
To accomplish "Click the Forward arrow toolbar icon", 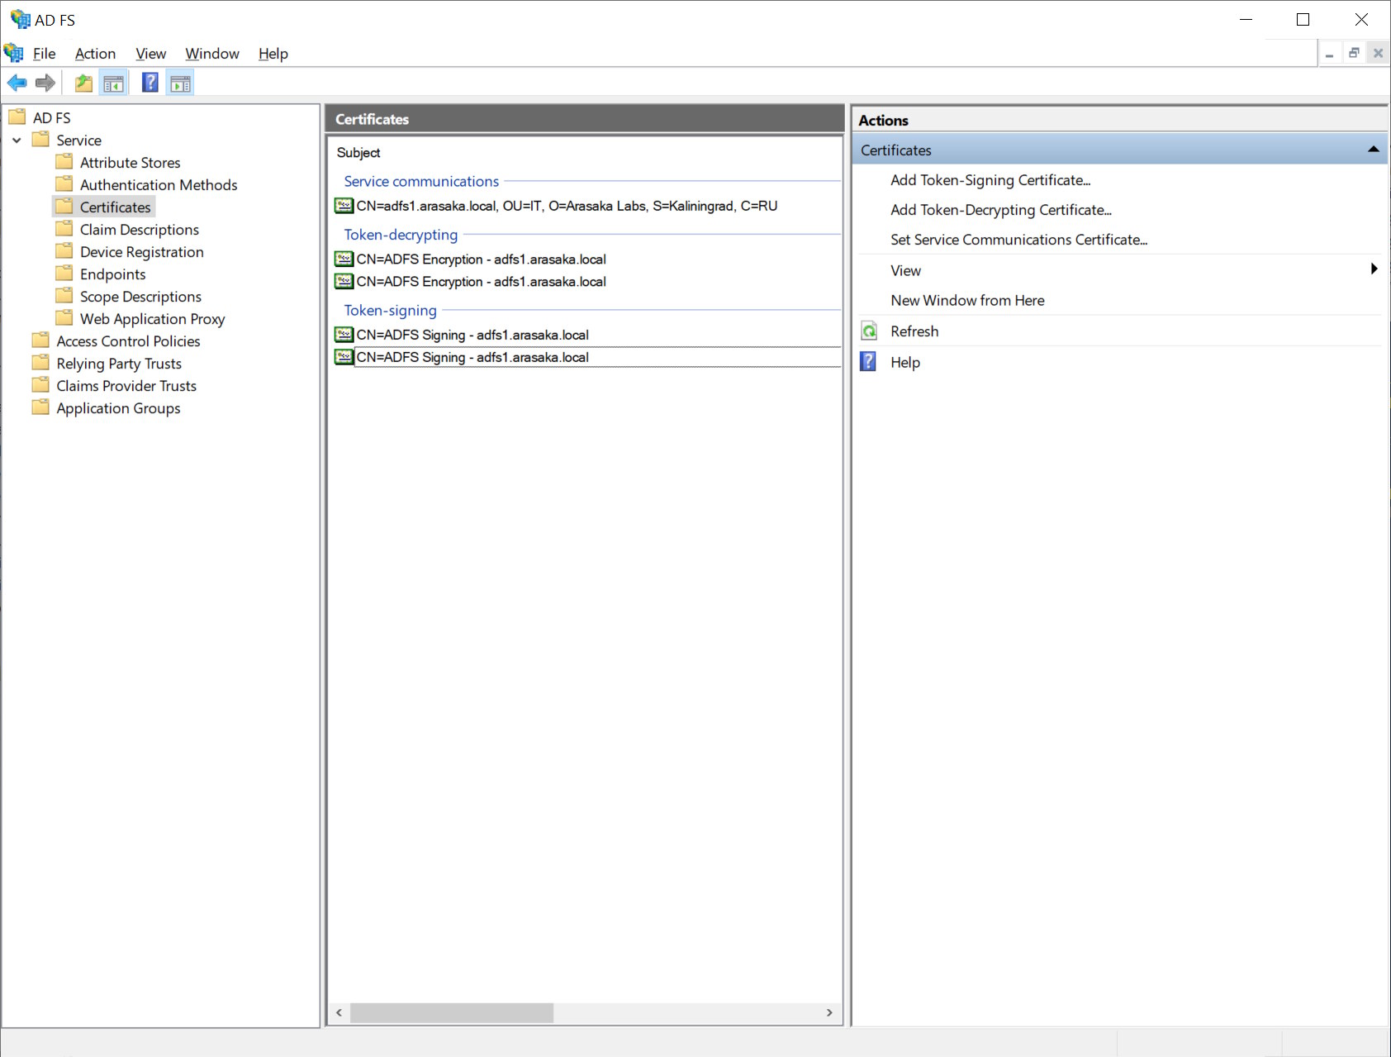I will (x=45, y=83).
